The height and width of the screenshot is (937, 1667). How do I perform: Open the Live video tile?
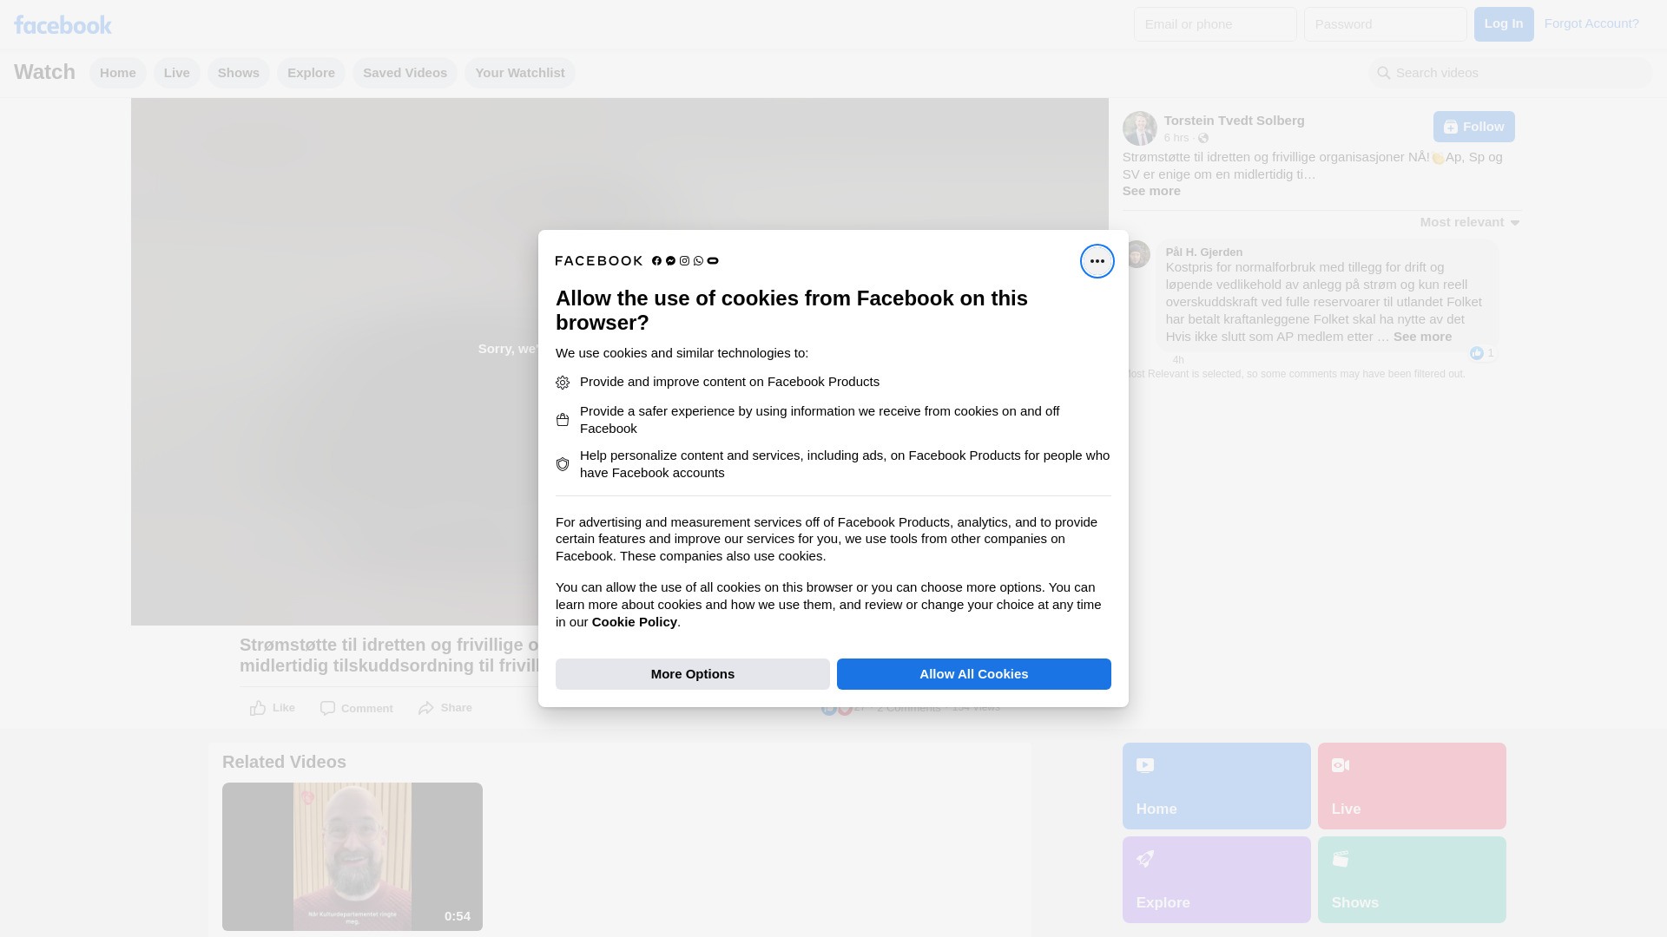[1411, 786]
